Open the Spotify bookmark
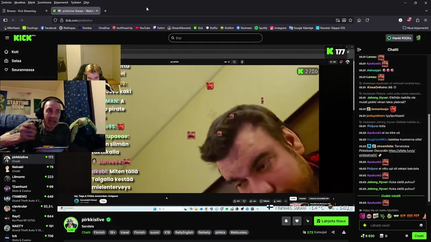The image size is (431, 242). pos(261,28)
